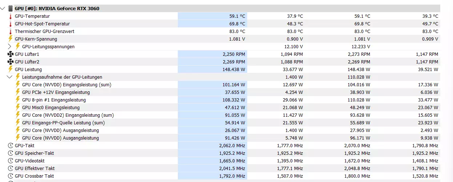Click thermometer icon beside GPU-Temperatur
Screen dimensions: 453x182
11,16
